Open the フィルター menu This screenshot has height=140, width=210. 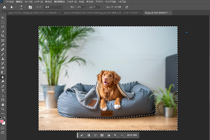point(72,2)
